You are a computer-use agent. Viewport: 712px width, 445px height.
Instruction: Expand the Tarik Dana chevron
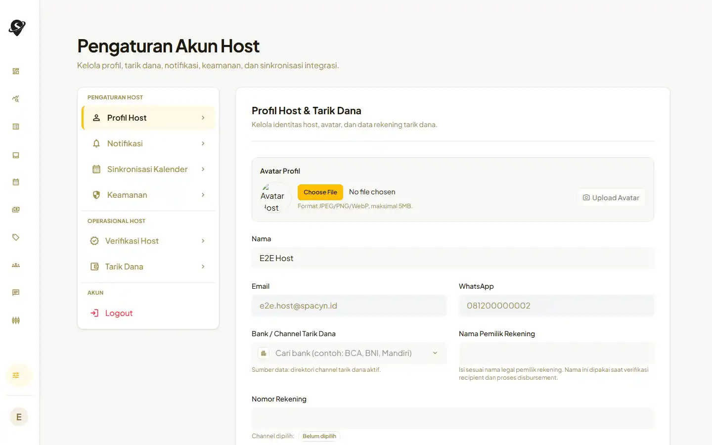tap(203, 267)
